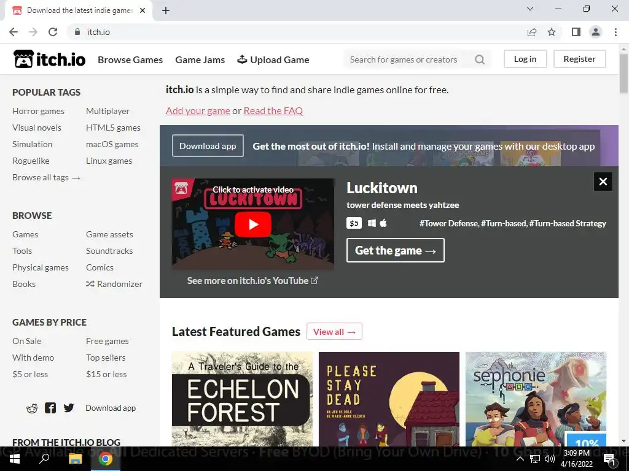Open the volume control in tray

pyautogui.click(x=550, y=459)
